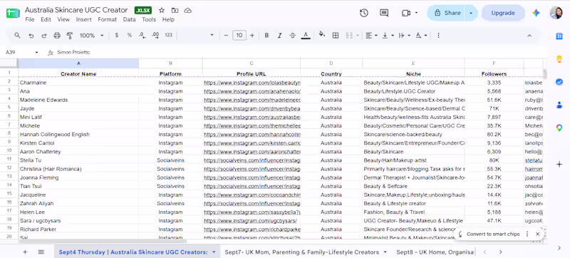Open Madeleine Edwards Instagram profile link
The width and height of the screenshot is (570, 258).
point(252,100)
